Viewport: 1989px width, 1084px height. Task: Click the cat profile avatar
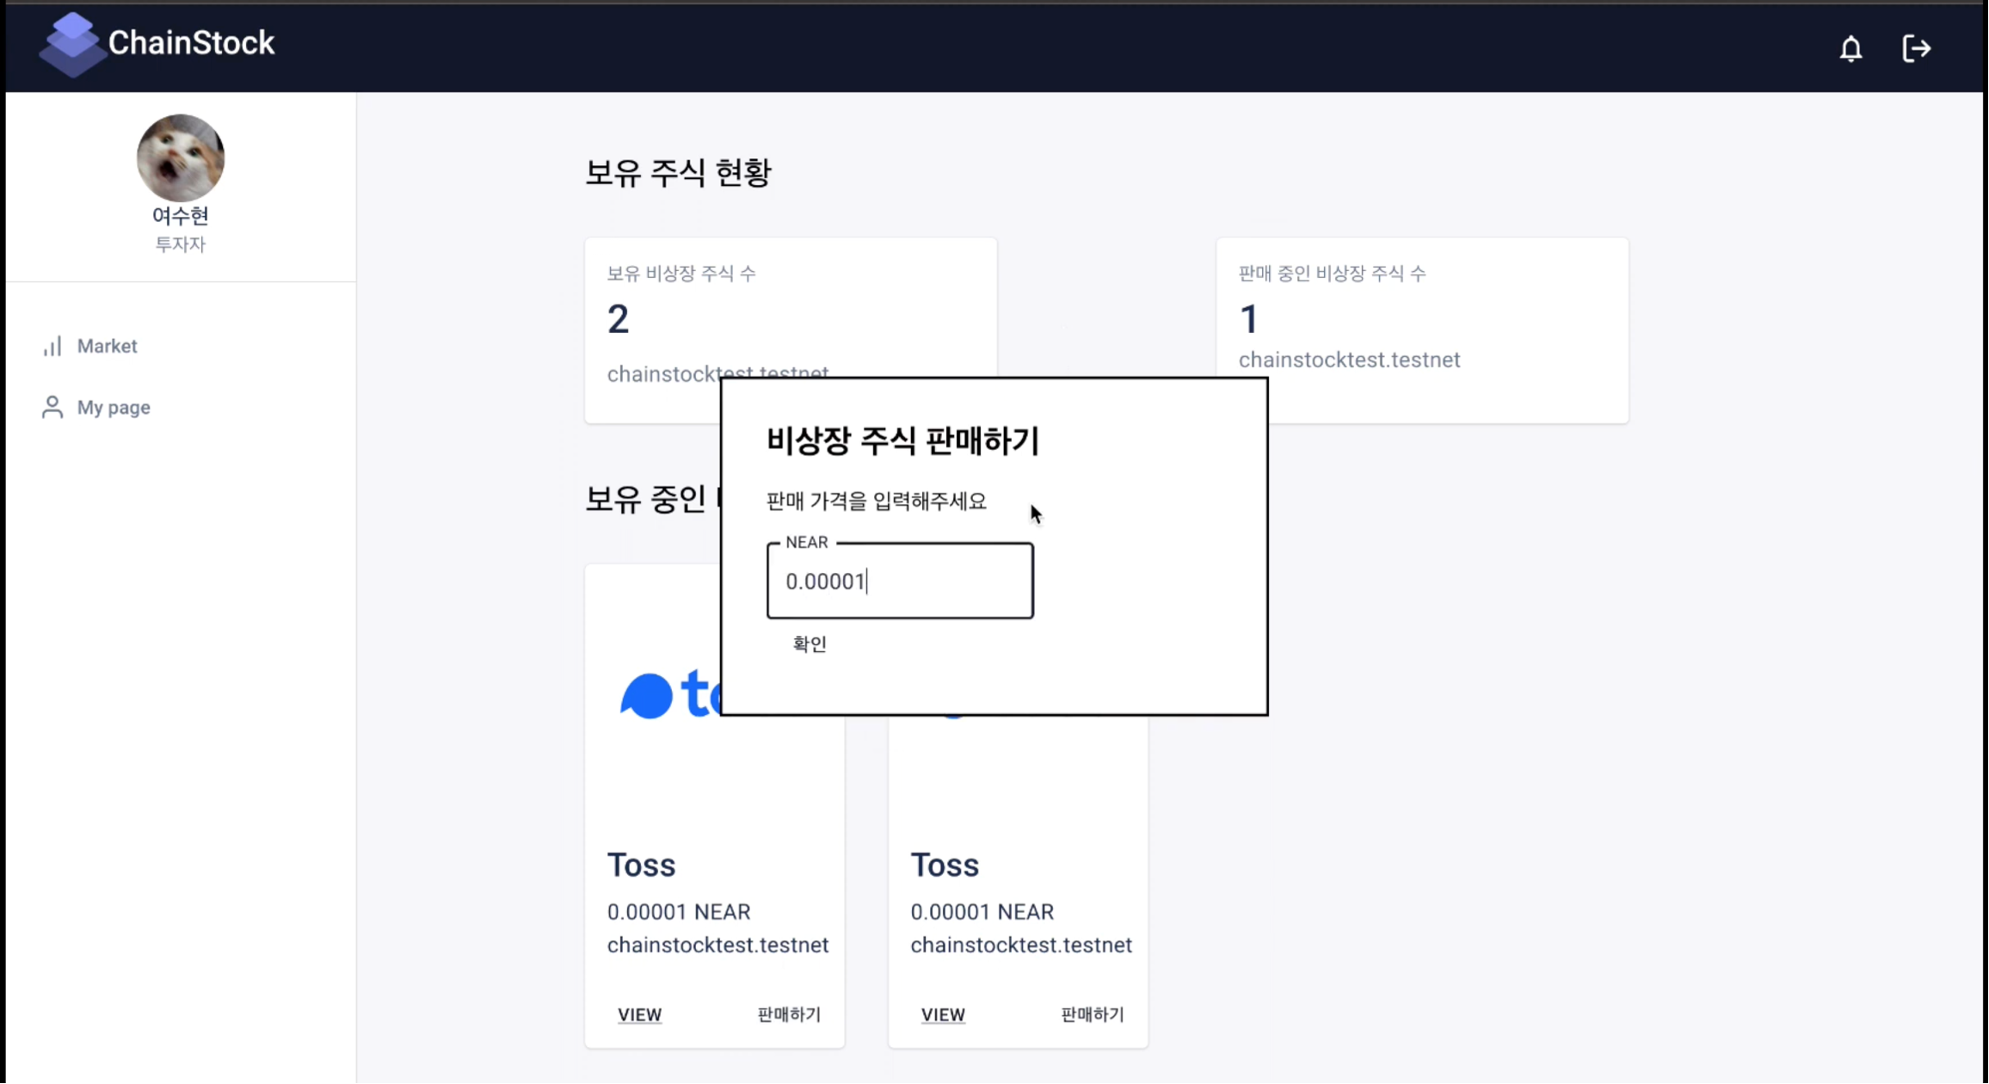[x=181, y=157]
